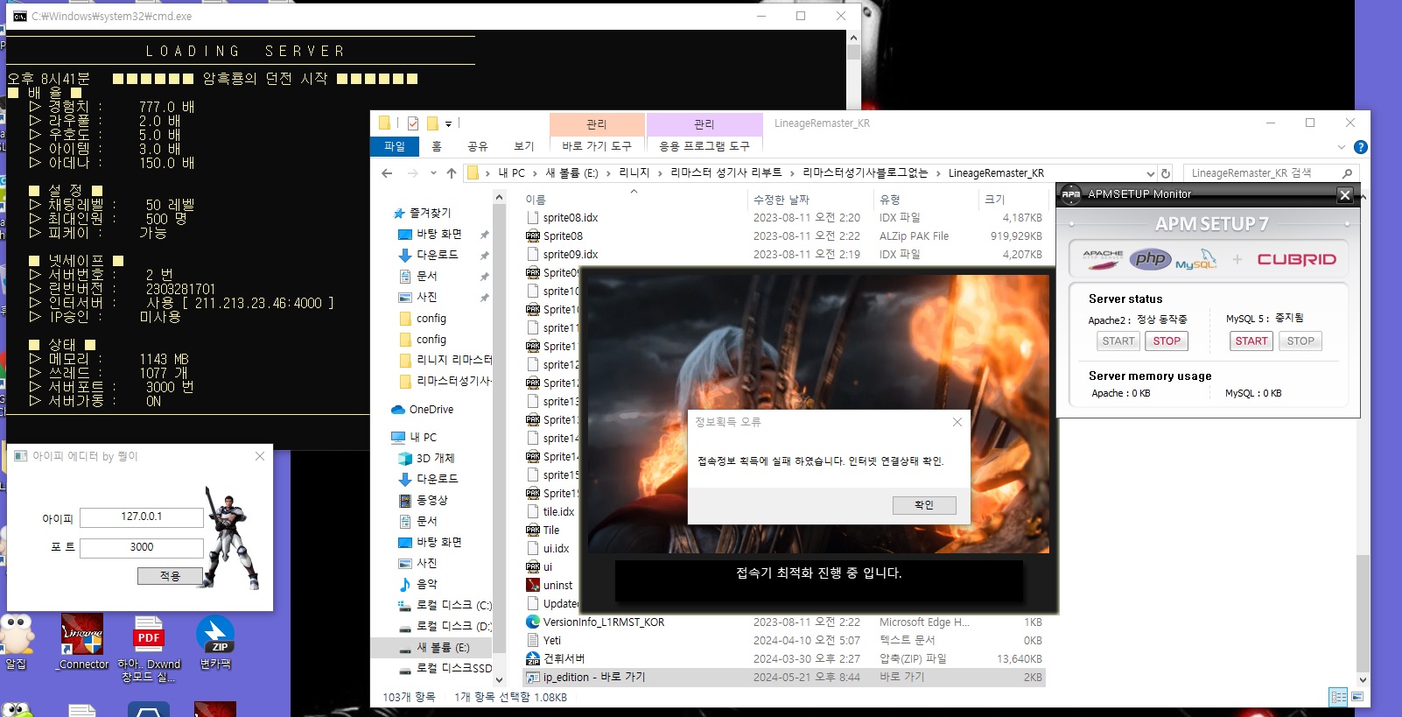Screen dimensions: 1402x717
Task: Start MySQL 5 in APM Setup Monitor
Action: (1251, 341)
